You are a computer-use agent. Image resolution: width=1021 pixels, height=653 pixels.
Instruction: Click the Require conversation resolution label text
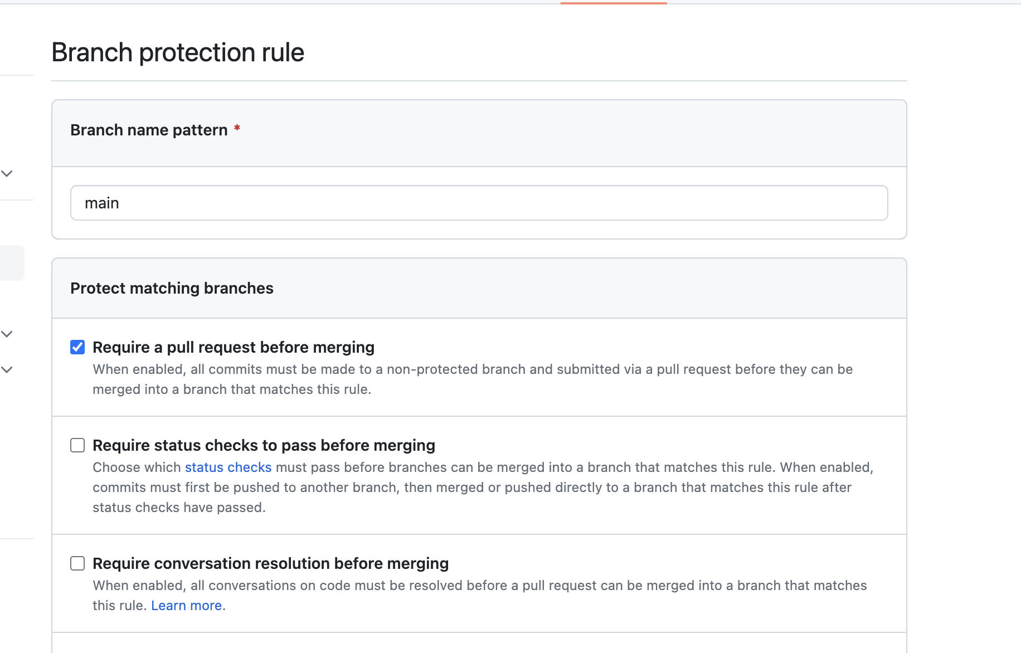(x=270, y=563)
